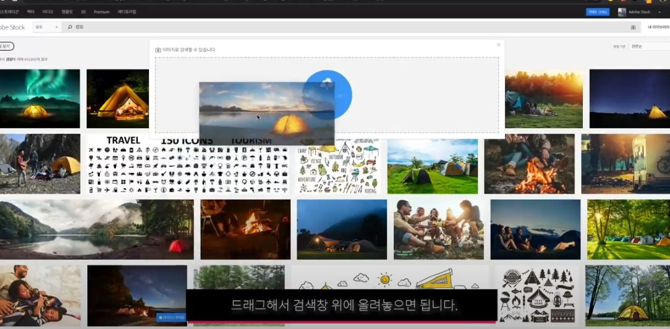Click the magnifying glass search icon
The width and height of the screenshot is (670, 329).
pos(70,27)
